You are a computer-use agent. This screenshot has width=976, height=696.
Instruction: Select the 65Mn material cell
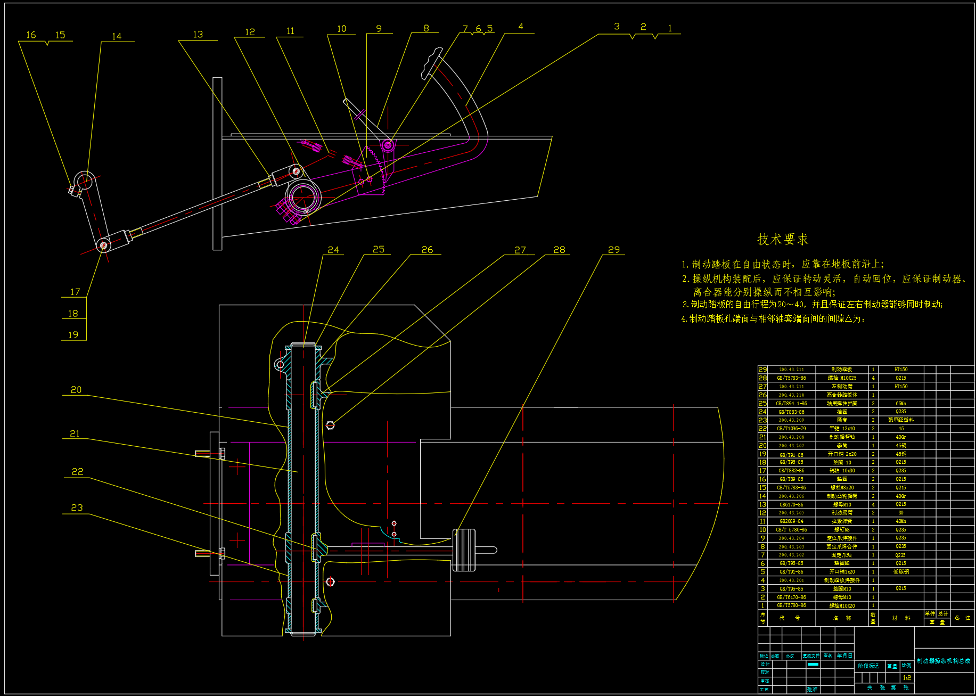tap(900, 404)
